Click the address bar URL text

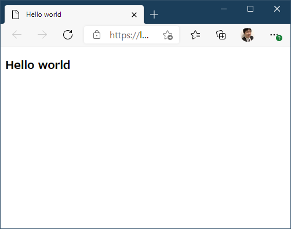coord(129,35)
